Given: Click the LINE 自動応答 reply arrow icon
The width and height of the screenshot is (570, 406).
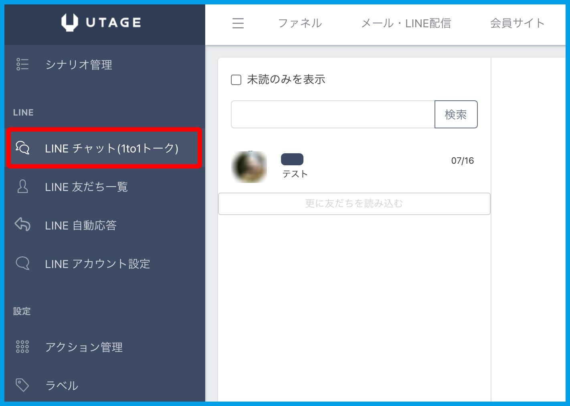Looking at the screenshot, I should [22, 225].
